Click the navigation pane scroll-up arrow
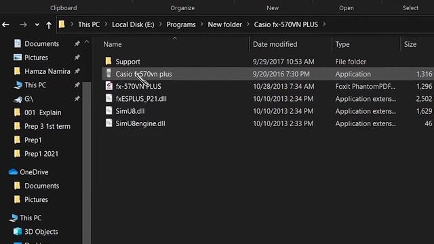This screenshot has height=244, width=434. [x=87, y=42]
